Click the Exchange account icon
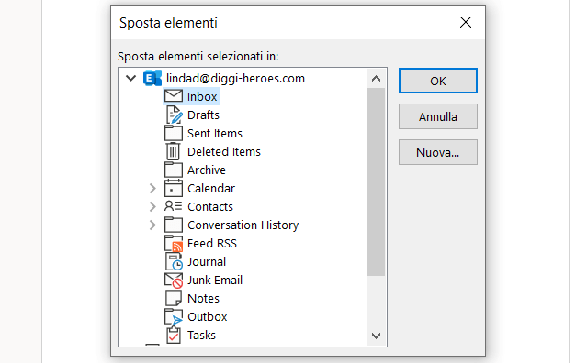This screenshot has width=587, height=363. (x=152, y=78)
